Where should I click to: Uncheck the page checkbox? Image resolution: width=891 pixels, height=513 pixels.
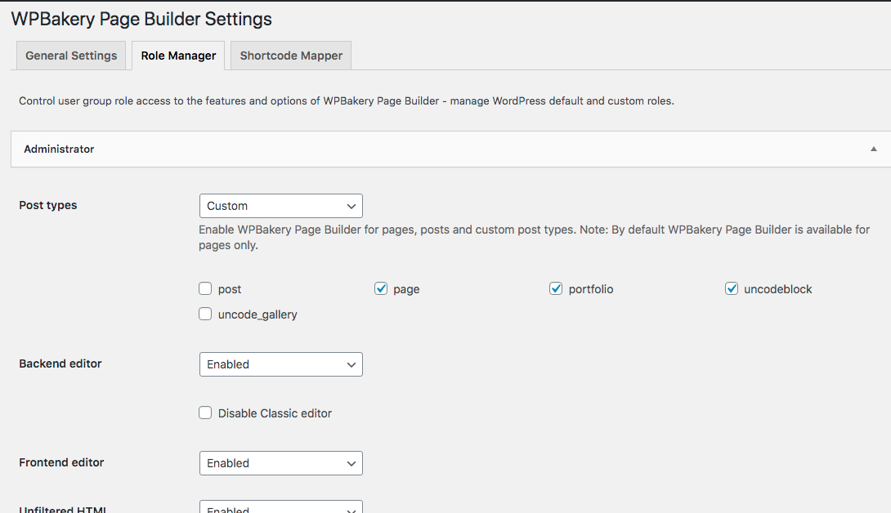click(x=381, y=288)
